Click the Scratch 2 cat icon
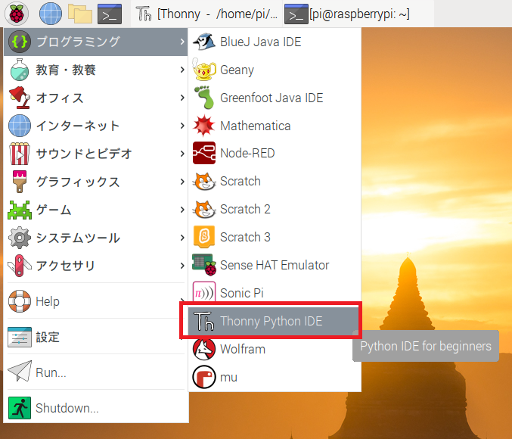512x439 pixels. [204, 209]
